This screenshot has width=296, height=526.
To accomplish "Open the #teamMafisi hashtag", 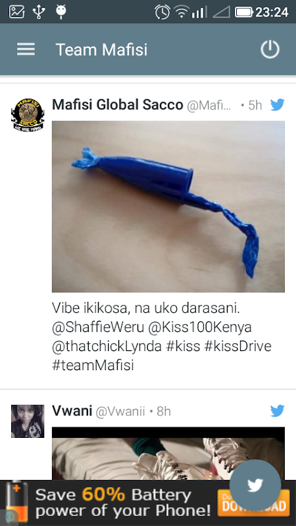I will click(93, 366).
